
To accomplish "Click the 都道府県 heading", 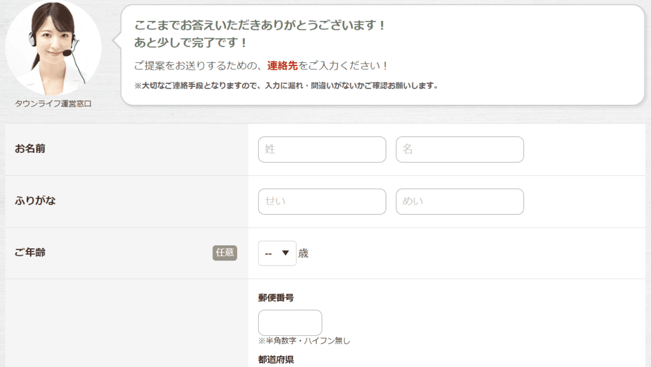I will pyautogui.click(x=276, y=360).
